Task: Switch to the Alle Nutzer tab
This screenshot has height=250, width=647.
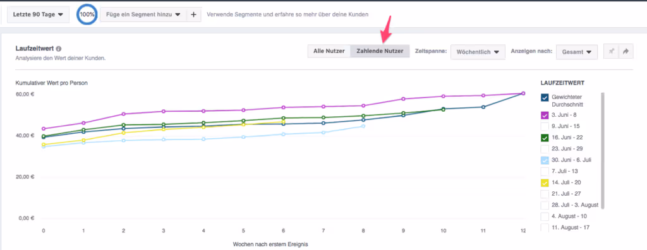Action: (x=329, y=52)
